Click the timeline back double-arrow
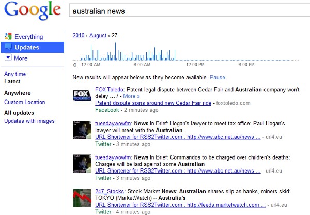310x215 pixels. [75, 65]
